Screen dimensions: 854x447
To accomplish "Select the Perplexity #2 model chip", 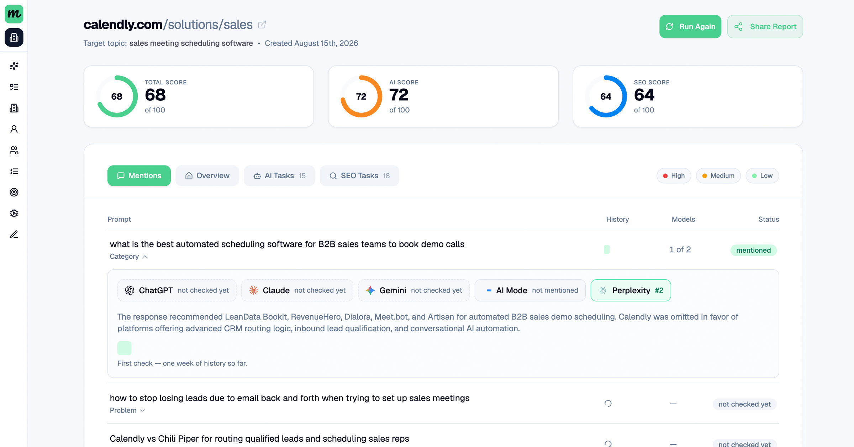I will pyautogui.click(x=631, y=290).
